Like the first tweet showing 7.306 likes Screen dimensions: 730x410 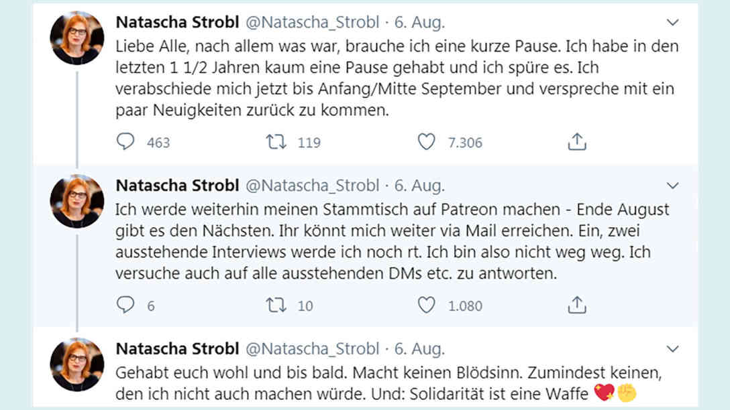point(427,142)
